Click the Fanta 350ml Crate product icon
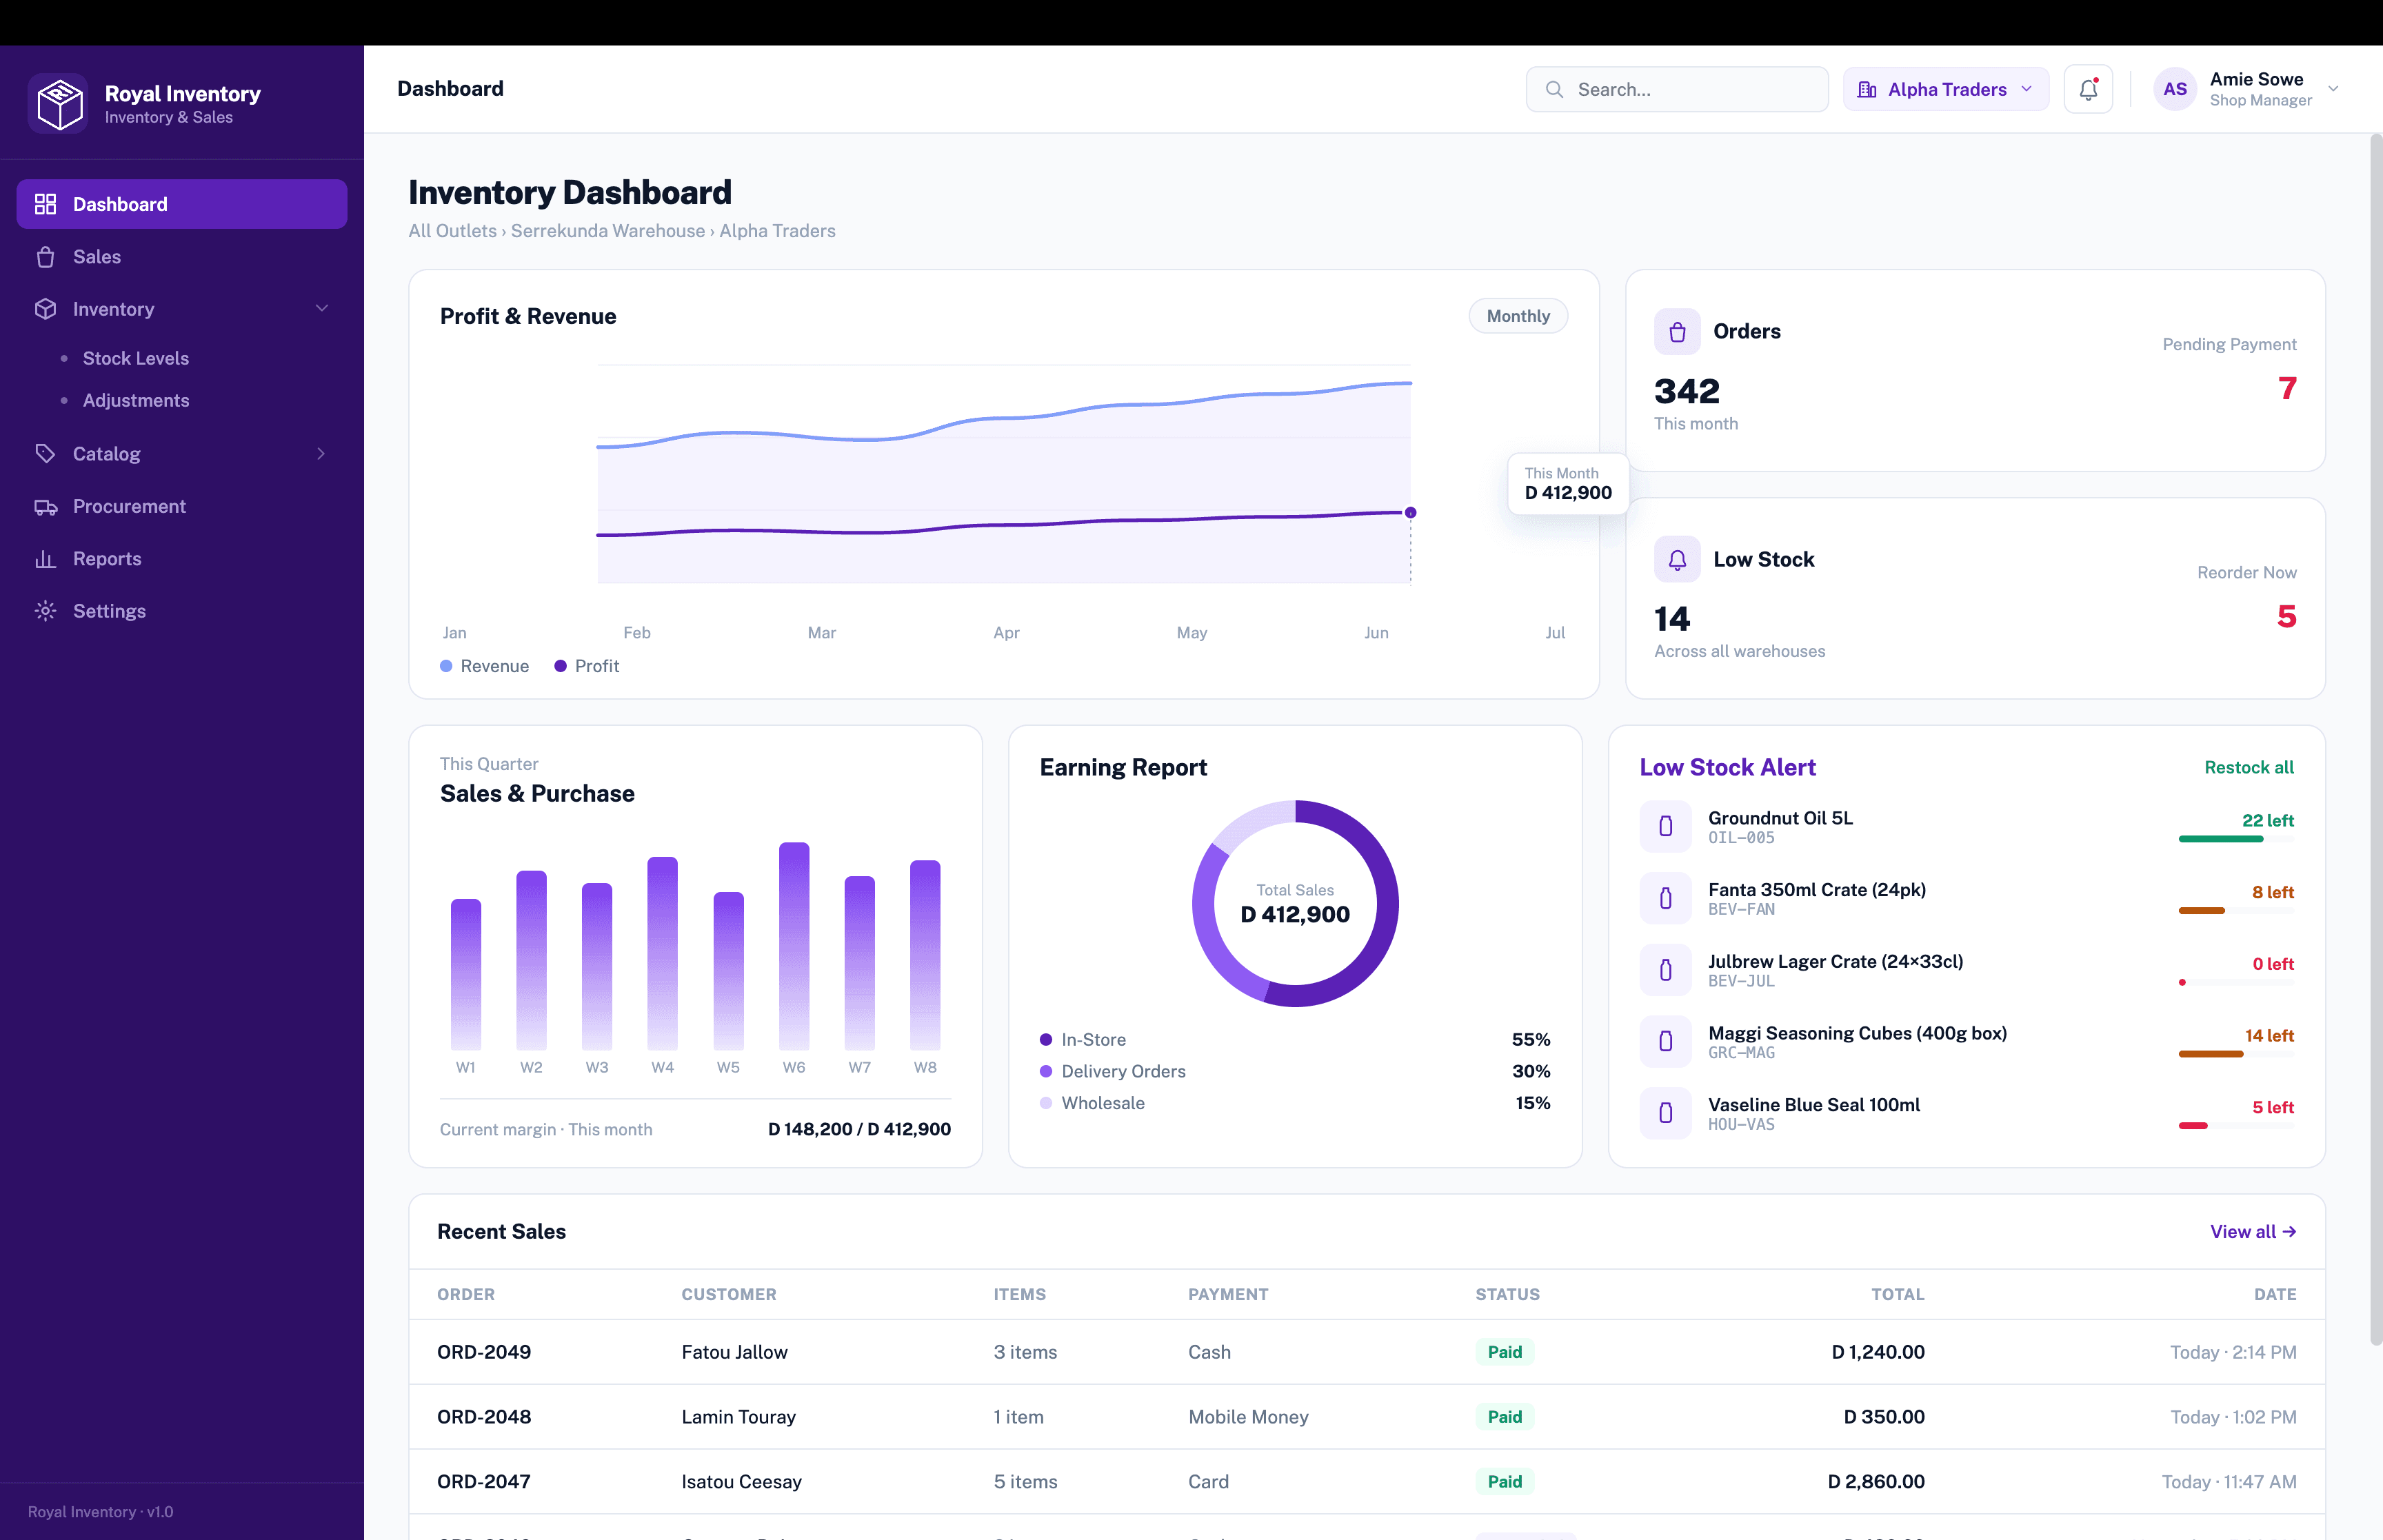 1665,898
